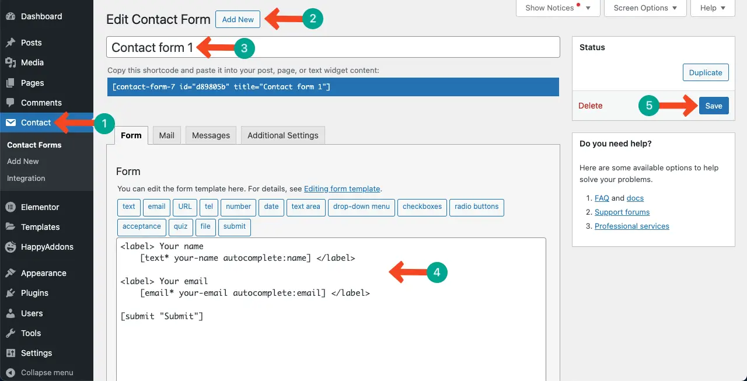Image resolution: width=747 pixels, height=381 pixels.
Task: Insert an acceptance tag
Action: coord(142,227)
